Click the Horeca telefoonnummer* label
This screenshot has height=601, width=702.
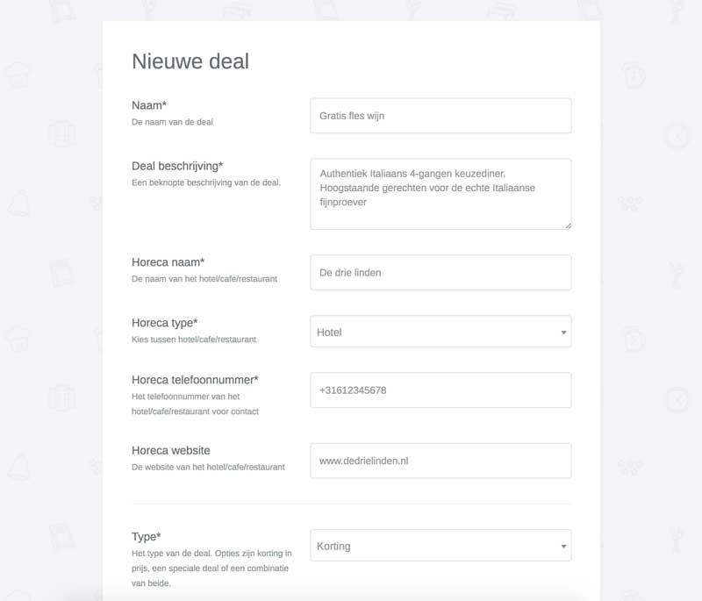(x=195, y=380)
